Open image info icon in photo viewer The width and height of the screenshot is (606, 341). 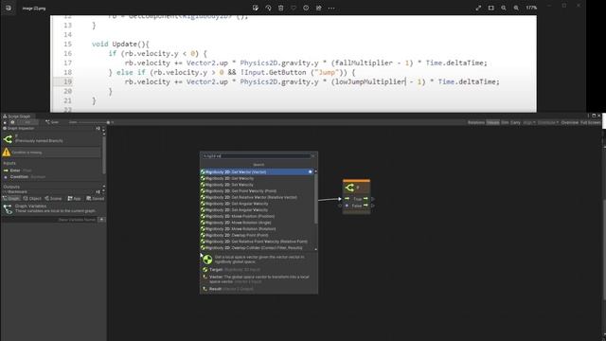click(x=306, y=8)
